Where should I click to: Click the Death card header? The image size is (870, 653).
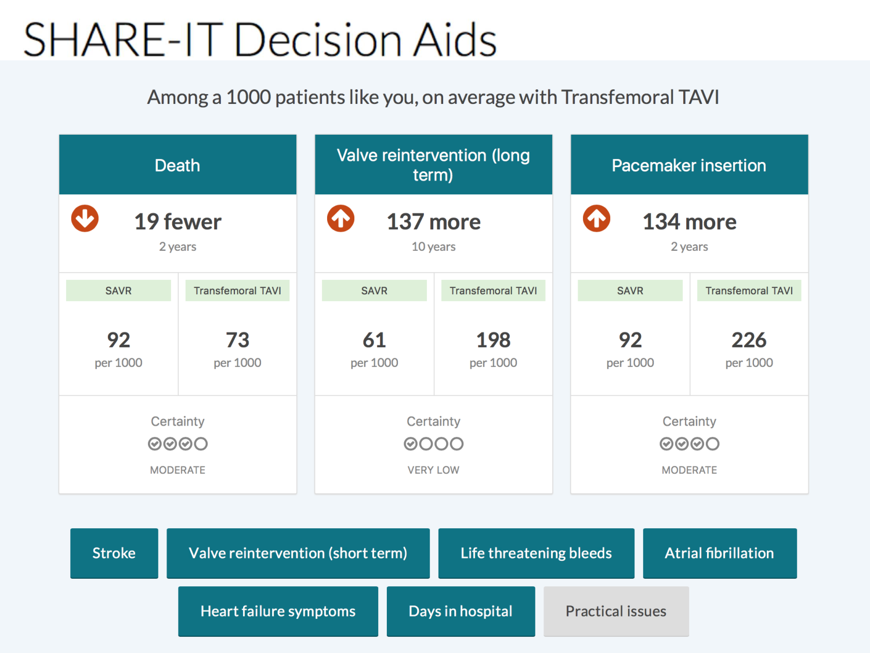tap(177, 165)
